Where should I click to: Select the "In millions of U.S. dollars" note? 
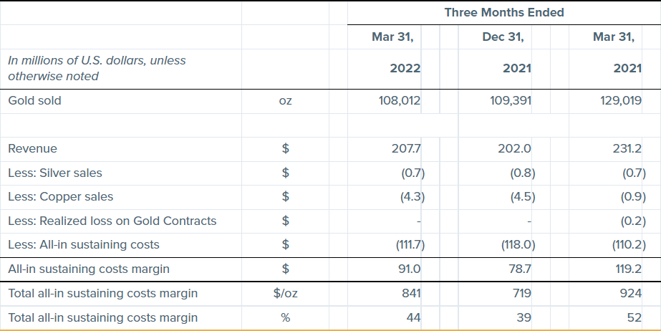(97, 68)
